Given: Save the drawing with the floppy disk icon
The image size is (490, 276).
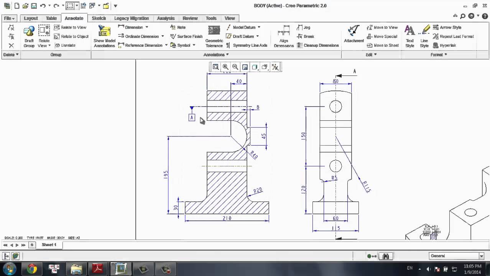Looking at the screenshot, I should tap(34, 6).
